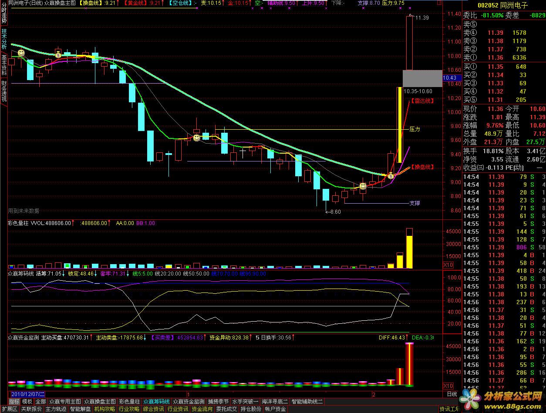Open the 扩展区 bottom tab

[9, 409]
